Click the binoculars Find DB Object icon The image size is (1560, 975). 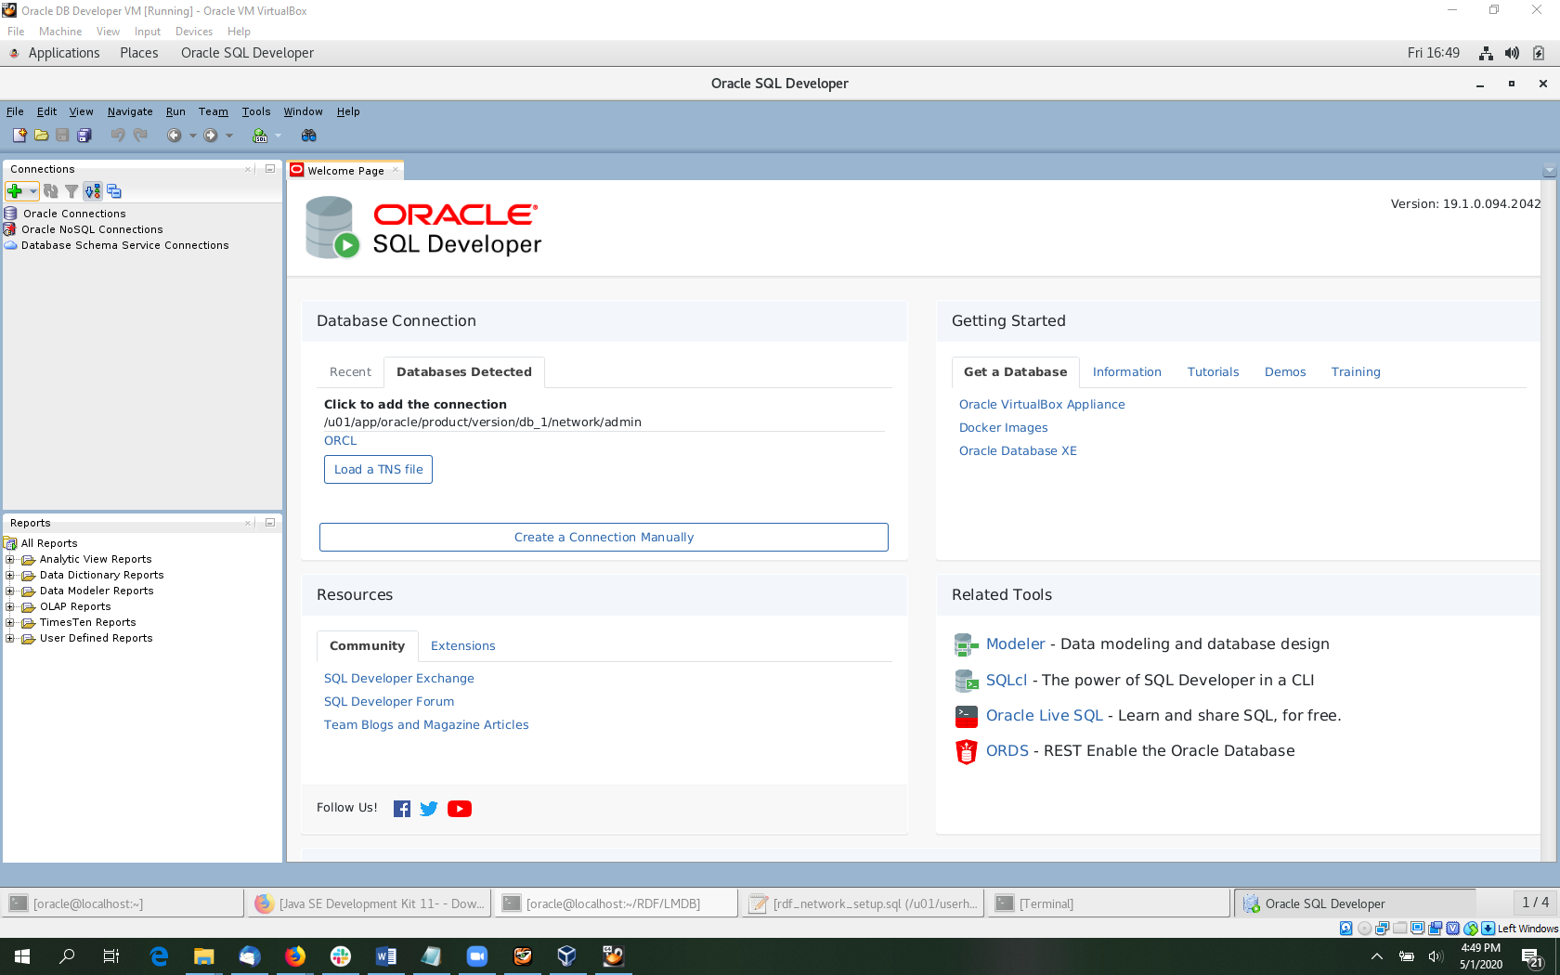309,136
